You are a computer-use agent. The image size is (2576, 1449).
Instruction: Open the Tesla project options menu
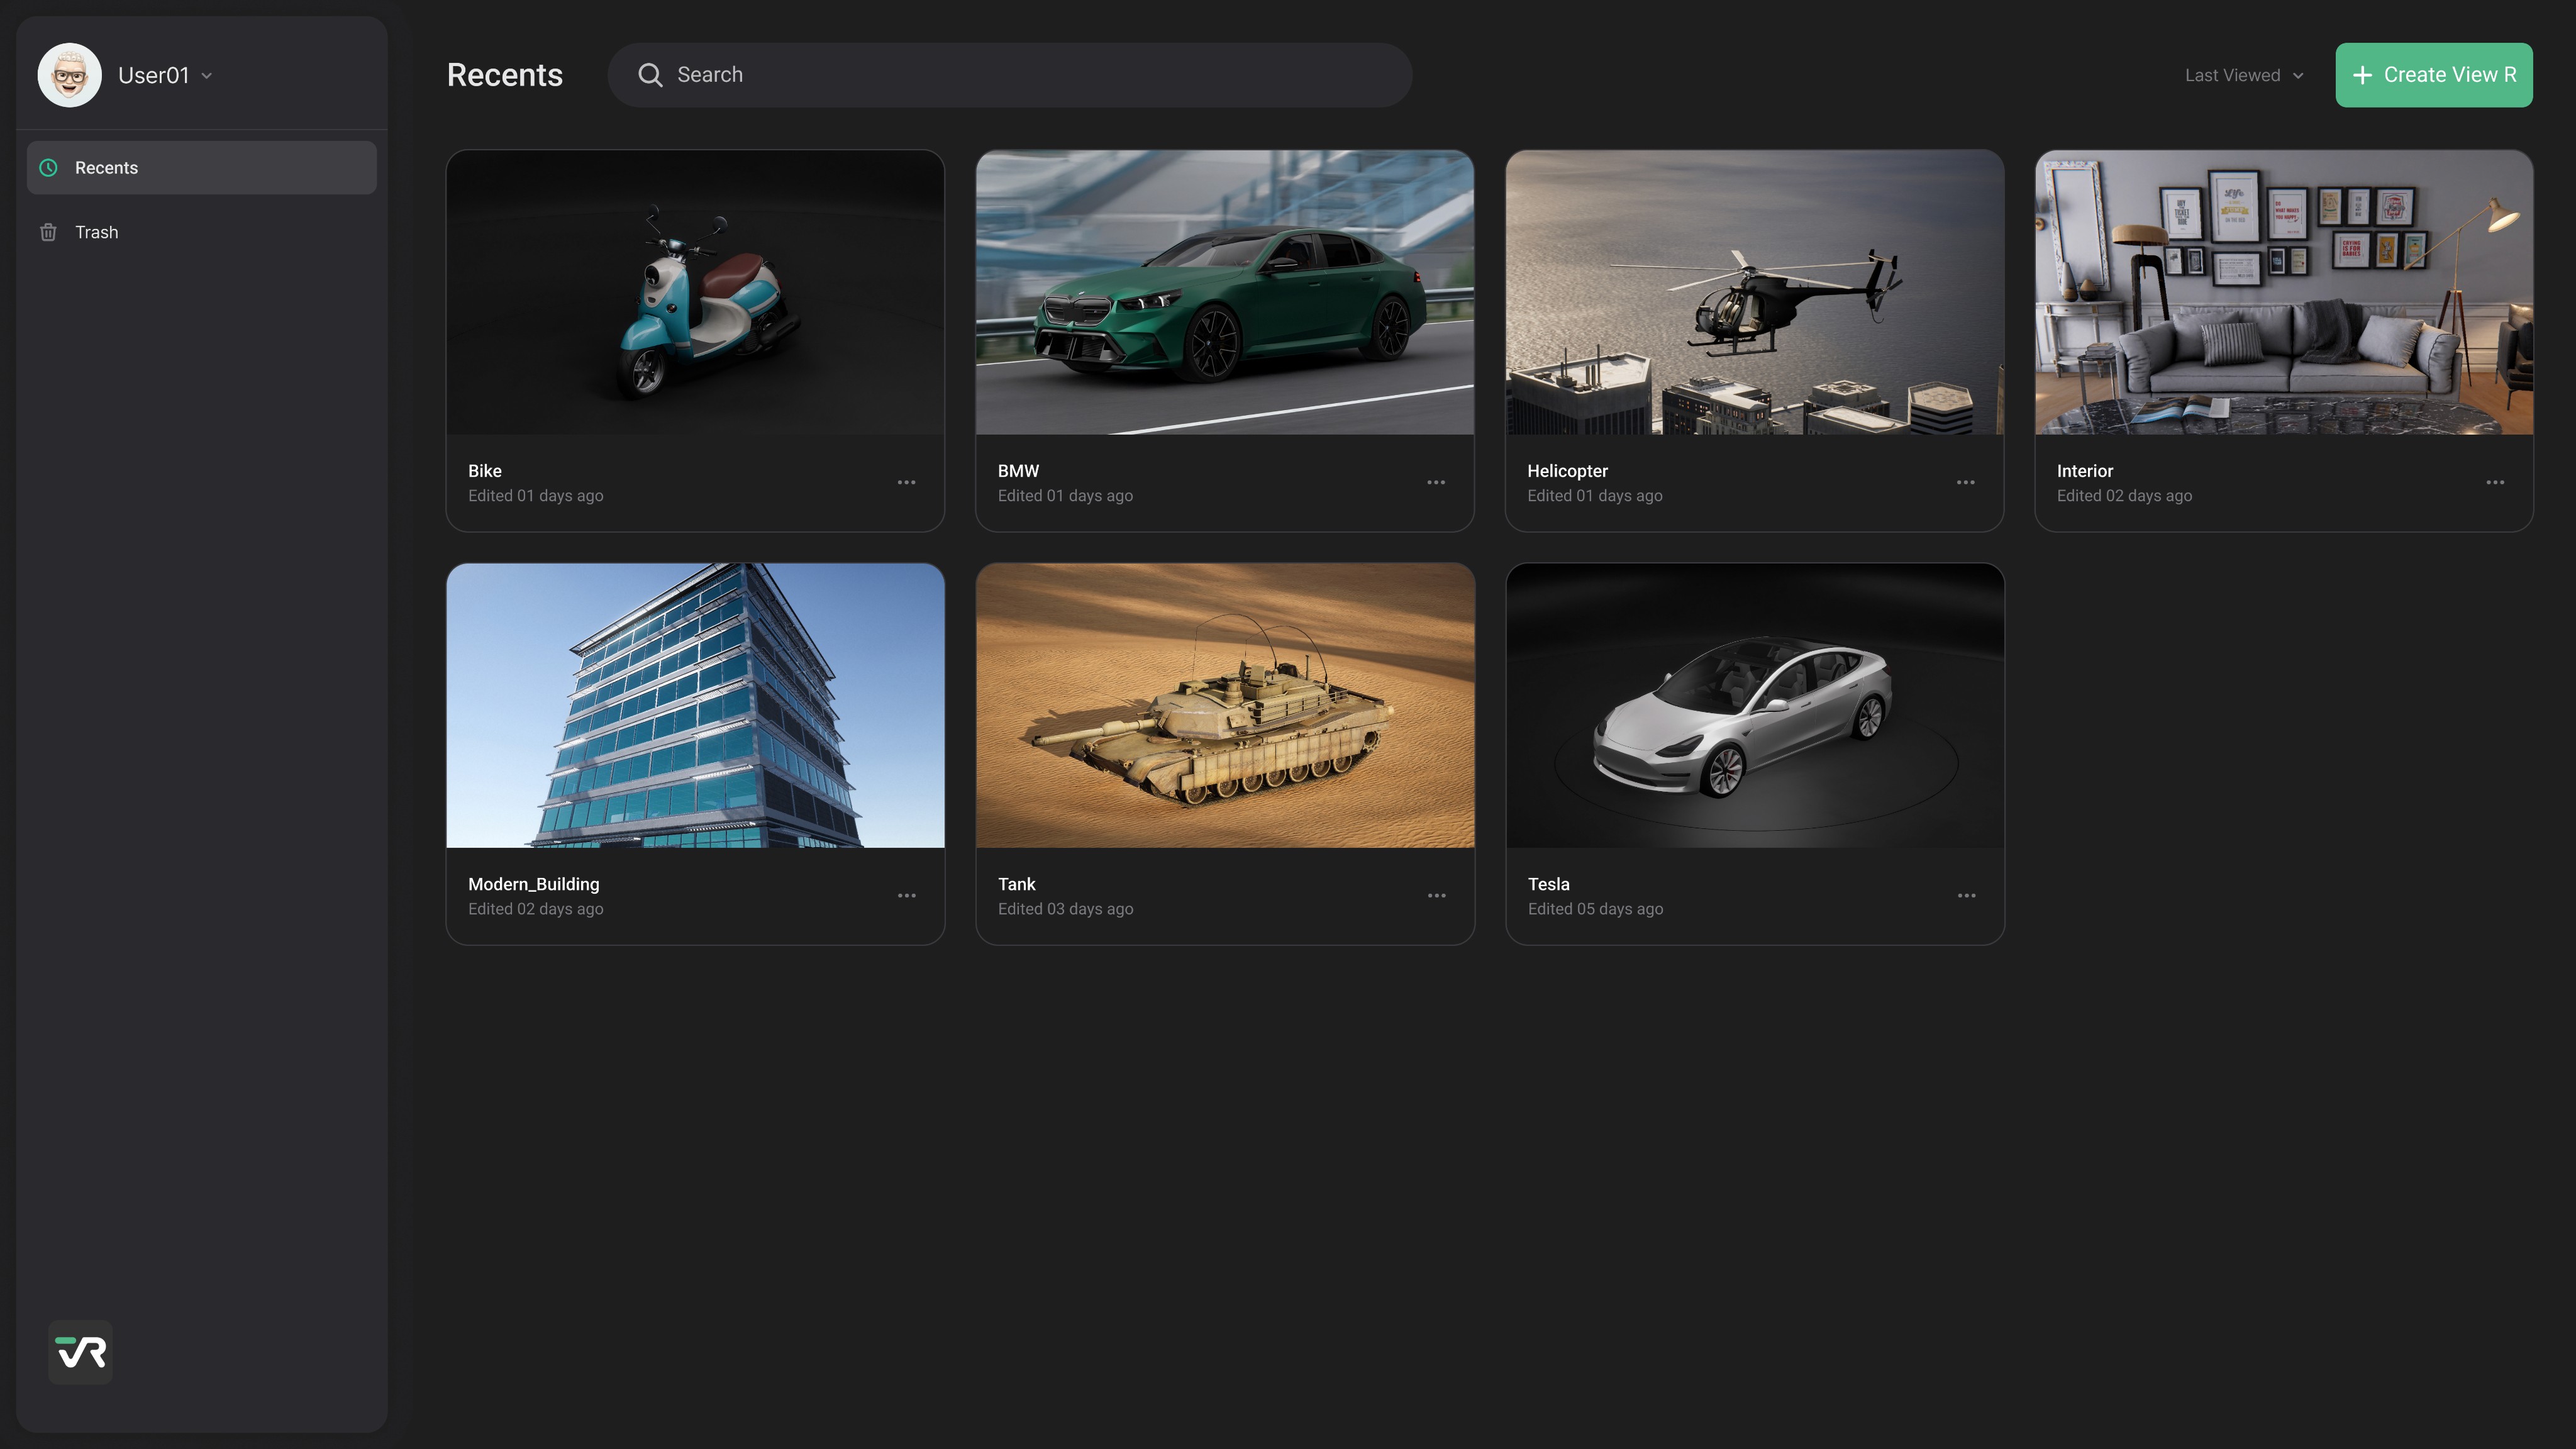tap(1966, 895)
